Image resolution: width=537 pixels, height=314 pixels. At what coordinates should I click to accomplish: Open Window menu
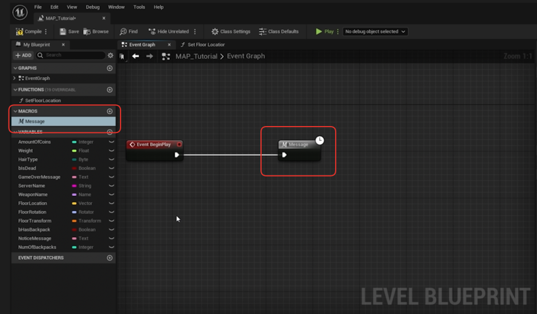[116, 7]
